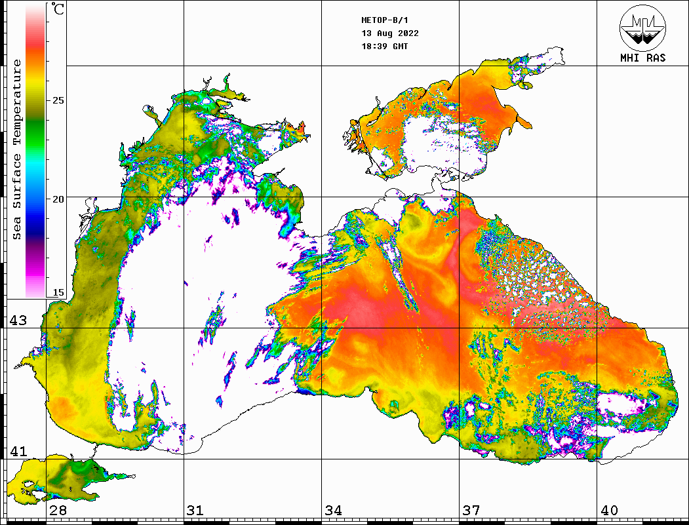Click longitude label 28
The height and width of the screenshot is (525, 689).
click(x=58, y=511)
